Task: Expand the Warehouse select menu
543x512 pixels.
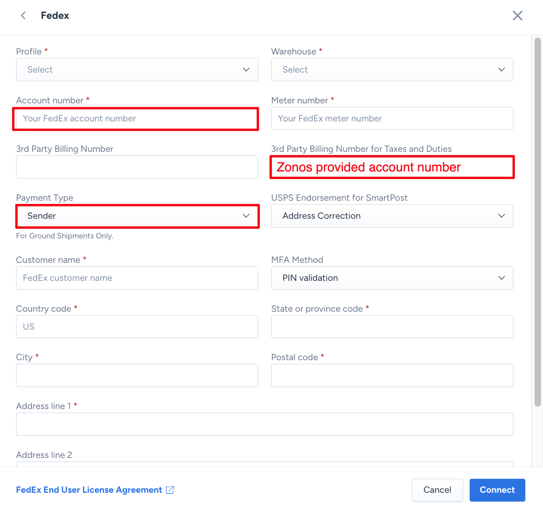Action: pyautogui.click(x=392, y=70)
